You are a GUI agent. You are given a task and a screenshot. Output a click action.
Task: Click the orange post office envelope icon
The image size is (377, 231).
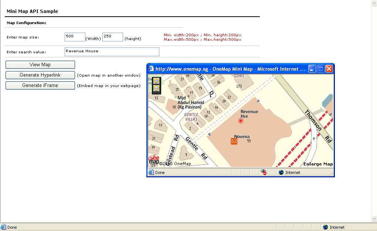tap(234, 141)
